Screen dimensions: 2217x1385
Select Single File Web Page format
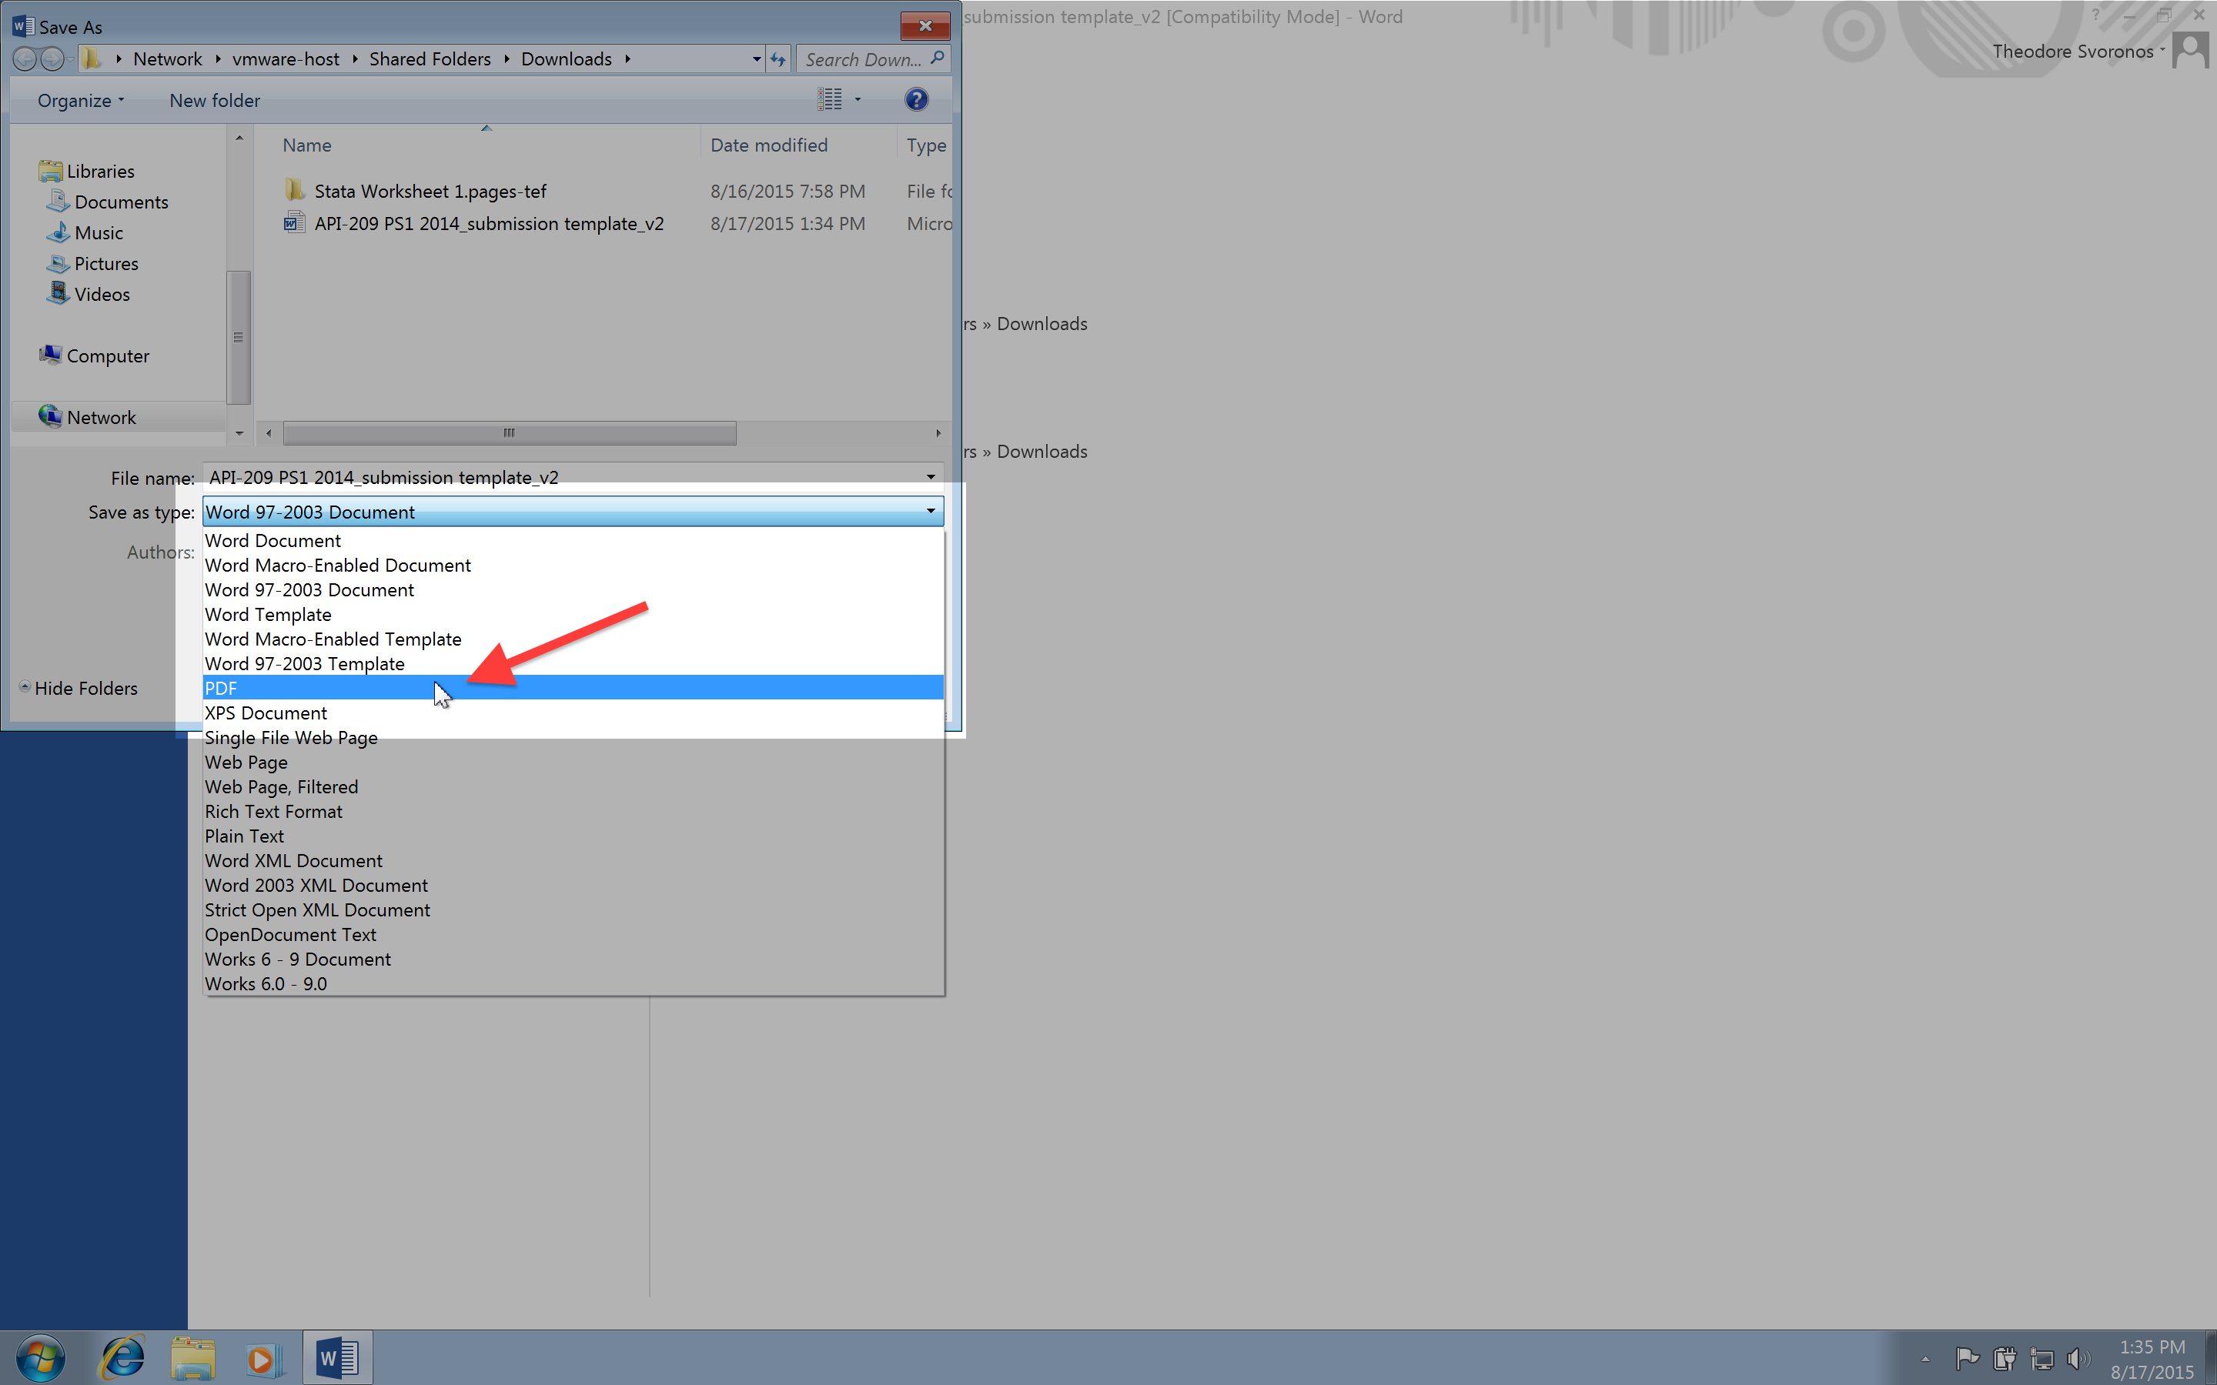[573, 737]
